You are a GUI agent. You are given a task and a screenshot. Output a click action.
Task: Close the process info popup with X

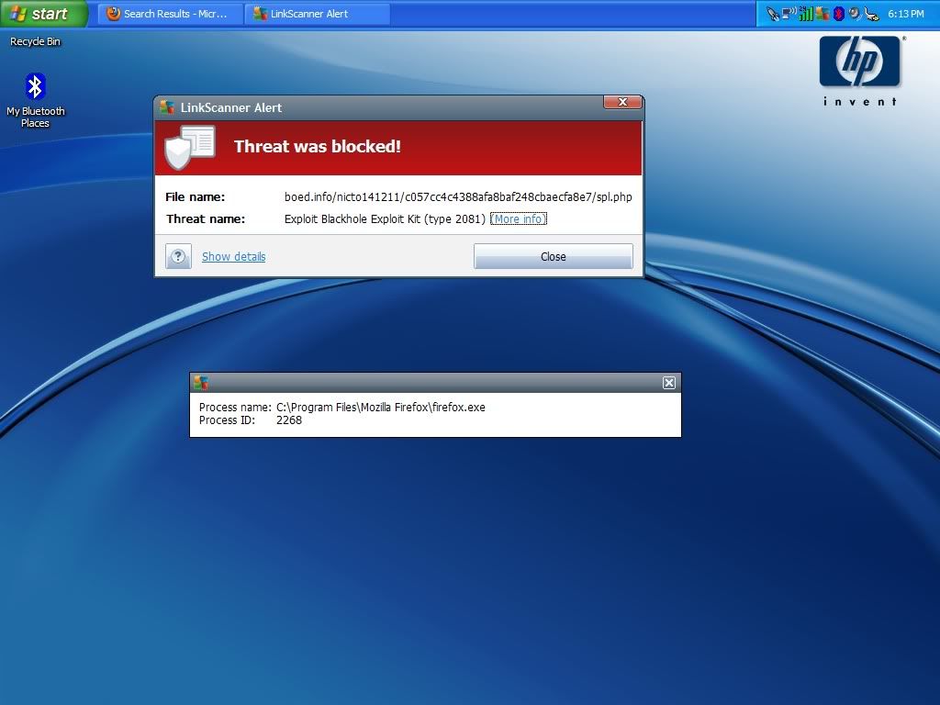(x=669, y=383)
